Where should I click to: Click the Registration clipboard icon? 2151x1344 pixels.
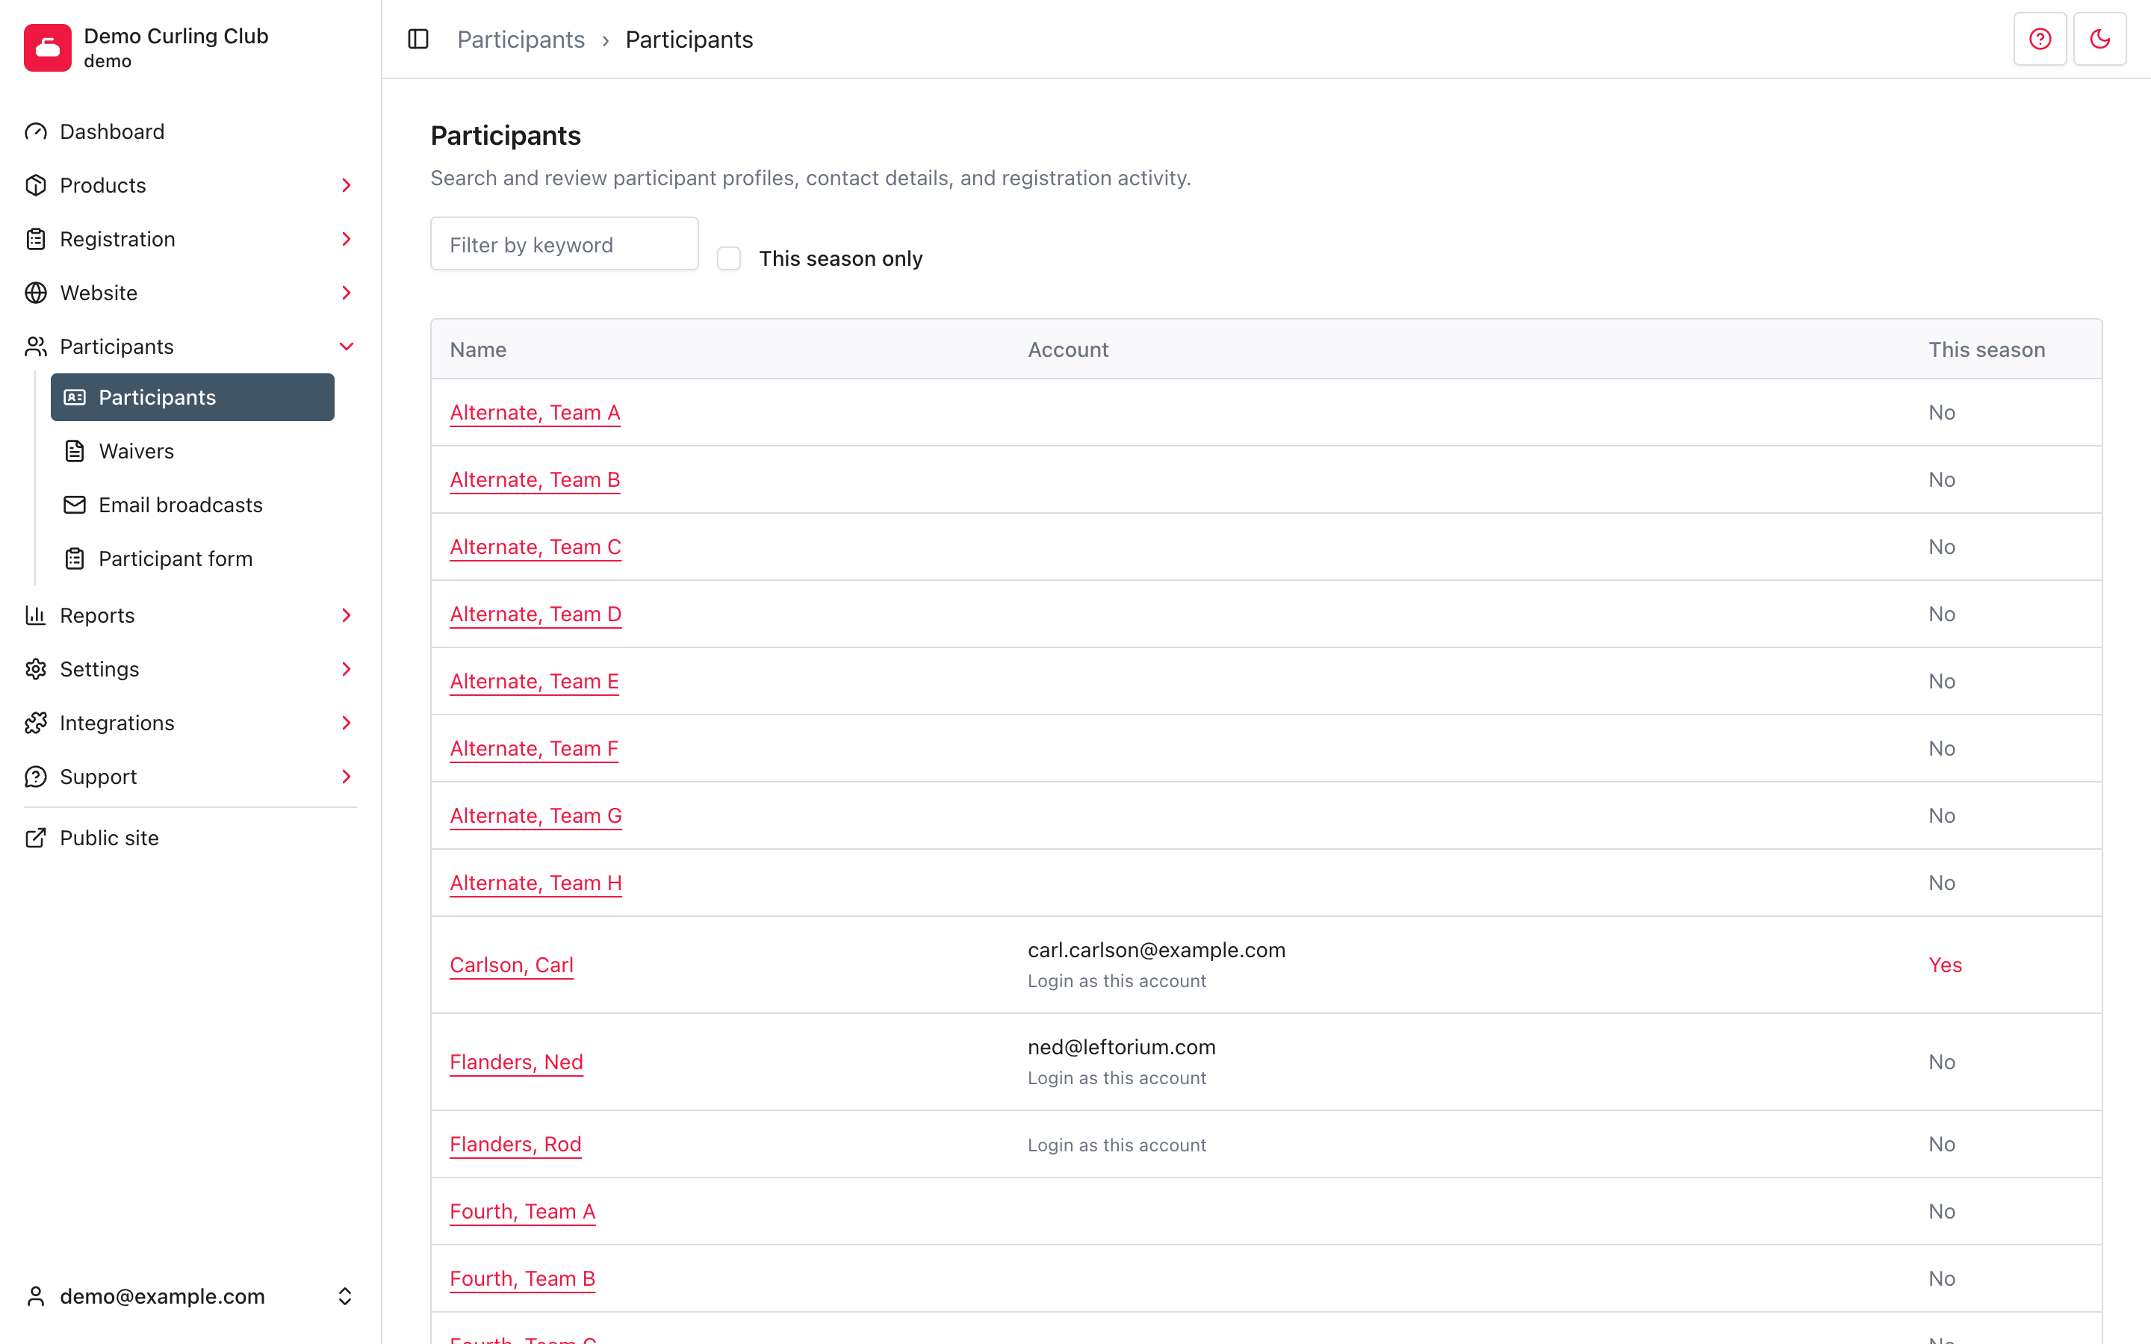(x=36, y=239)
